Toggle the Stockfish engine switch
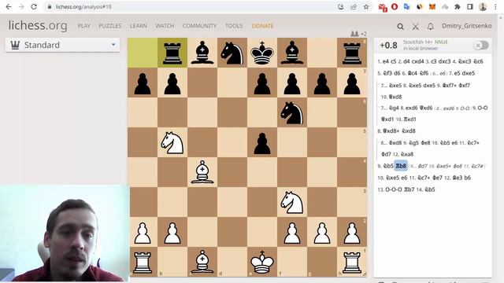Screen dimensions: 504x283 pyautogui.click(x=481, y=46)
